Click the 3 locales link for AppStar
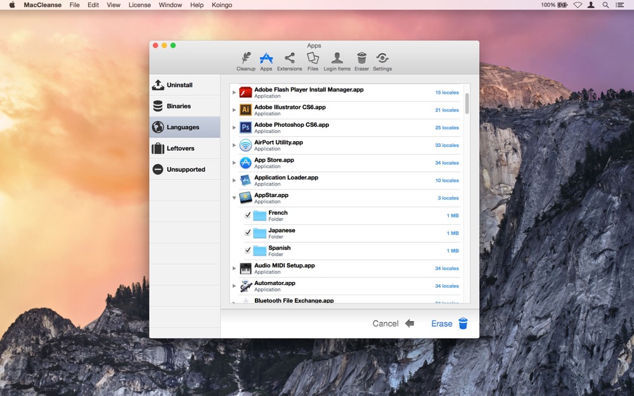The height and width of the screenshot is (396, 634). 448,198
